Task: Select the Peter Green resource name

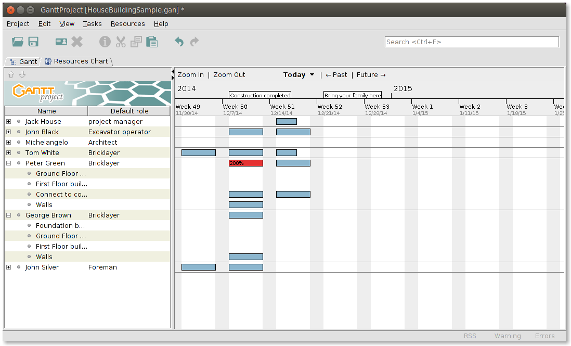Action: pos(45,163)
